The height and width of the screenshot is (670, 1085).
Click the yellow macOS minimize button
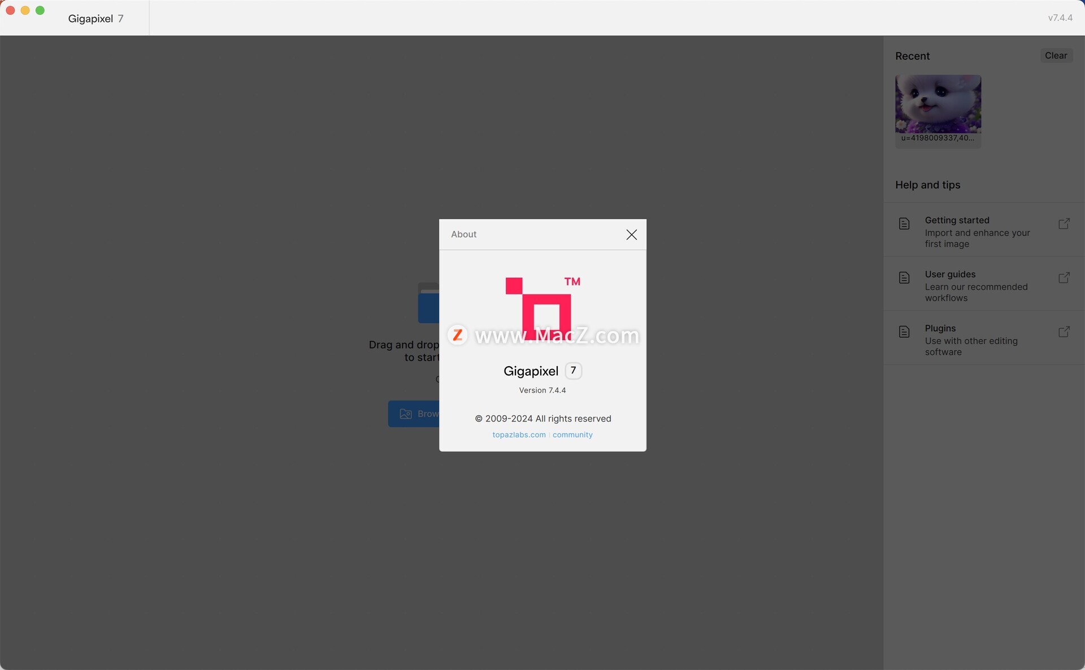[25, 10]
